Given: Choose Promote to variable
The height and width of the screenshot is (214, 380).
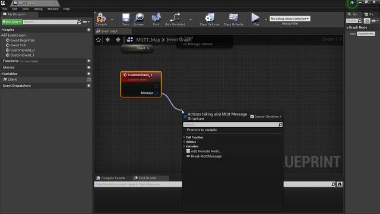Looking at the screenshot, I should pyautogui.click(x=202, y=130).
